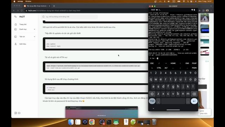
Task: Open the Hs2T sidebar hamburger menu
Action: (15, 17)
